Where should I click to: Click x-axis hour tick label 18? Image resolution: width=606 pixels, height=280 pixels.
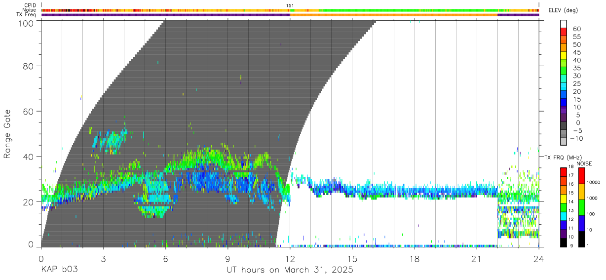pyautogui.click(x=415, y=258)
